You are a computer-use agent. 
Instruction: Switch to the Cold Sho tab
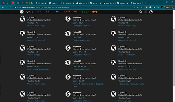point(109,3)
